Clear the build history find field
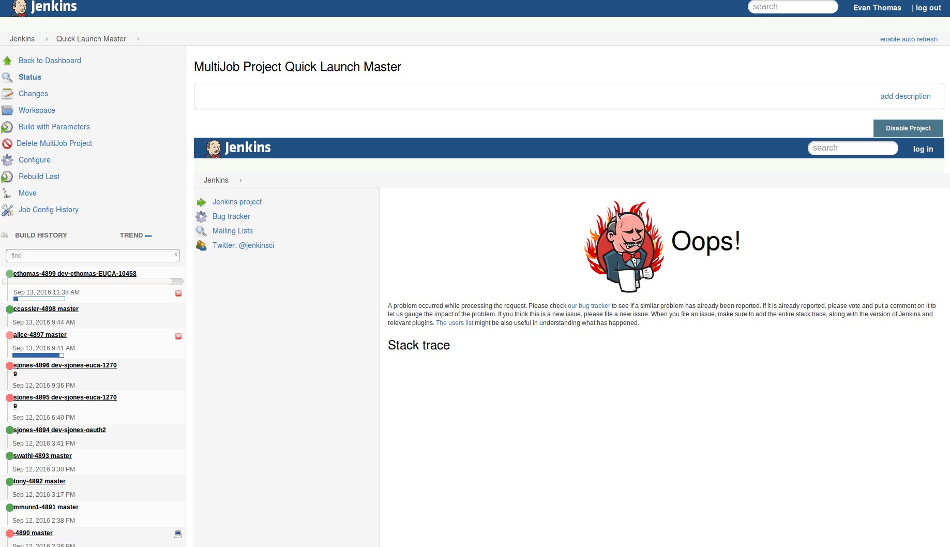Image resolution: width=950 pixels, height=547 pixels. point(176,254)
